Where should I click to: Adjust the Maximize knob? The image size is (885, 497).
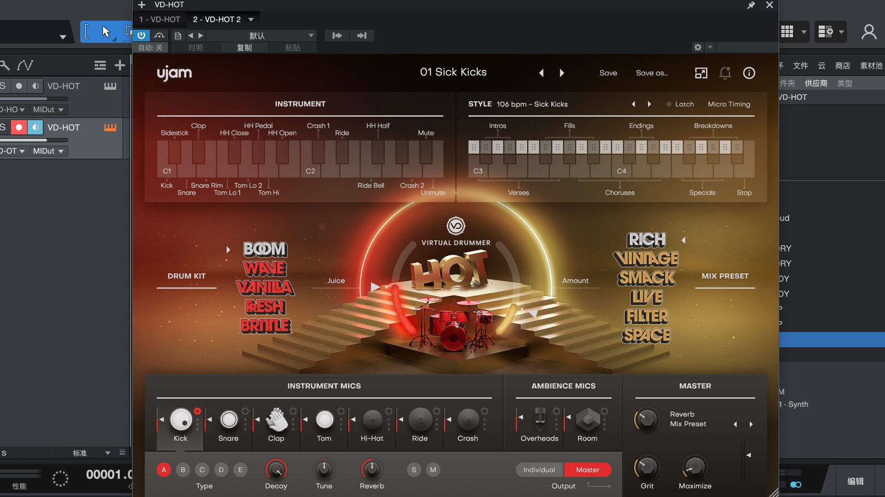[x=695, y=468]
